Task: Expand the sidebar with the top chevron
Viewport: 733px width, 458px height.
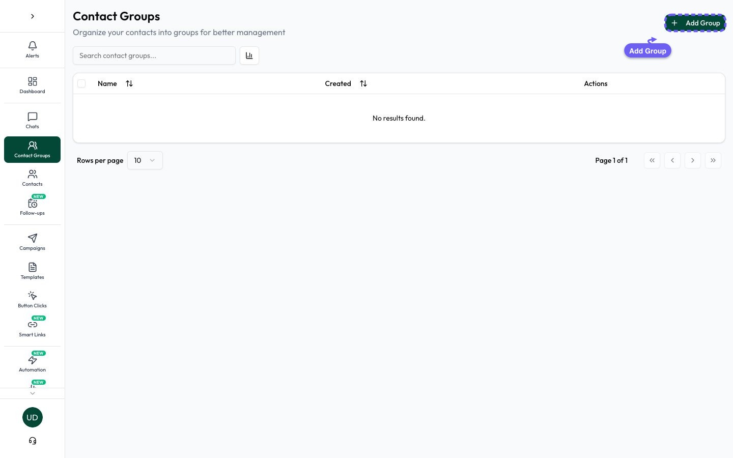Action: [x=33, y=16]
